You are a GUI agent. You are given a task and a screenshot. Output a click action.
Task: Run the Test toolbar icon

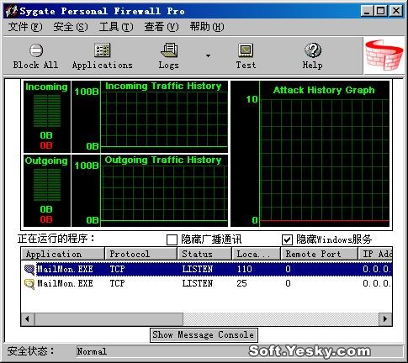pyautogui.click(x=246, y=50)
